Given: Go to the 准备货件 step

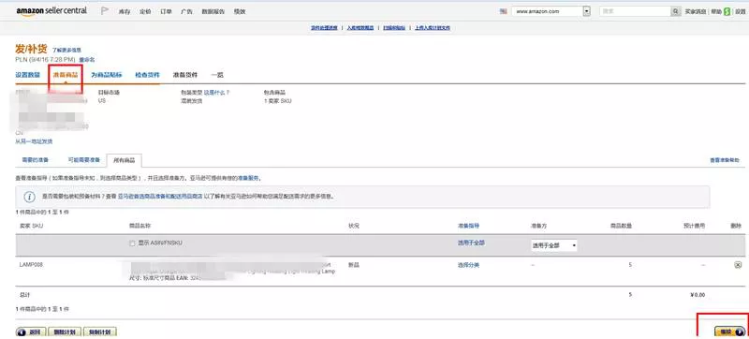Looking at the screenshot, I should (x=185, y=75).
